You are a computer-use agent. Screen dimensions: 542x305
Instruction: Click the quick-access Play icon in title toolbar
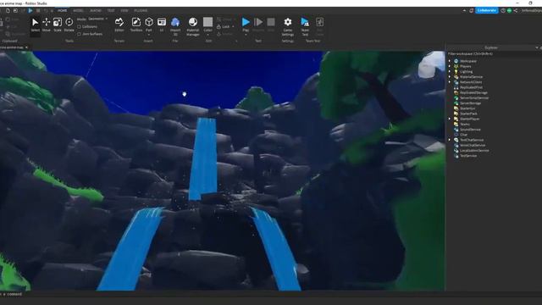point(30,10)
